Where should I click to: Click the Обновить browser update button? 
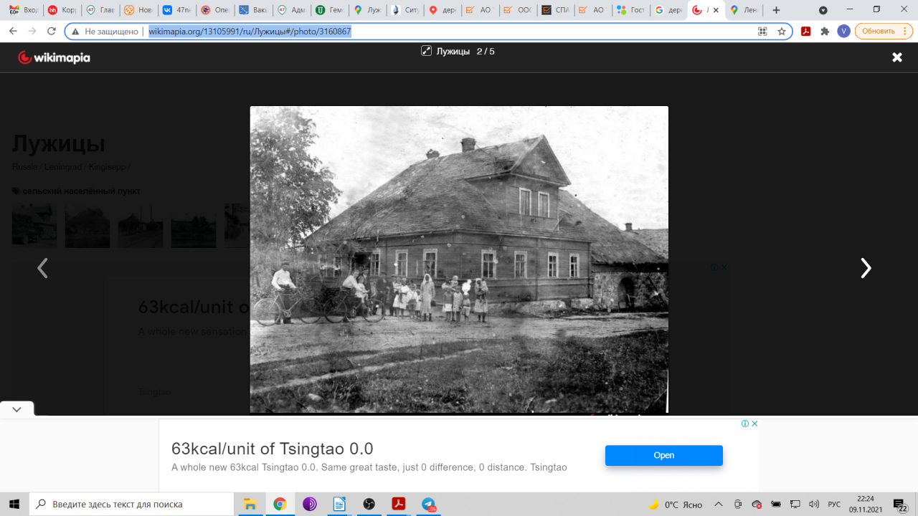[x=878, y=32]
